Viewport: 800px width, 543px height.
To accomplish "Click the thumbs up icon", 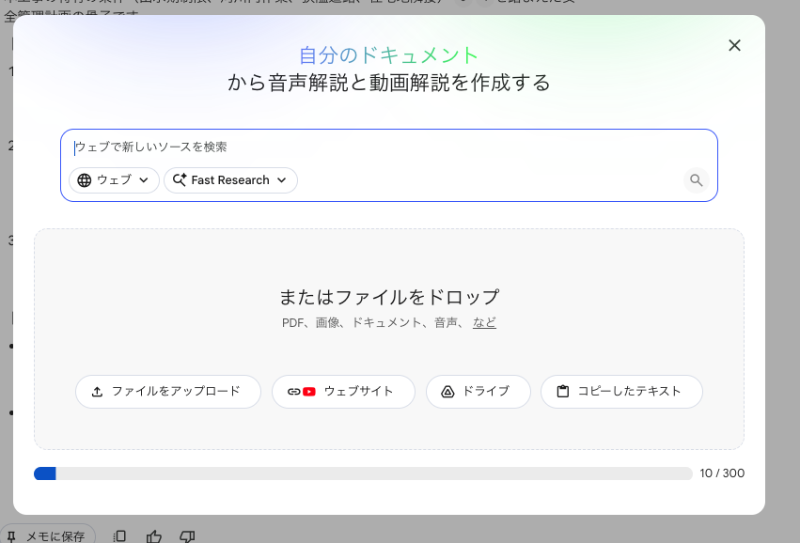I will click(x=153, y=535).
